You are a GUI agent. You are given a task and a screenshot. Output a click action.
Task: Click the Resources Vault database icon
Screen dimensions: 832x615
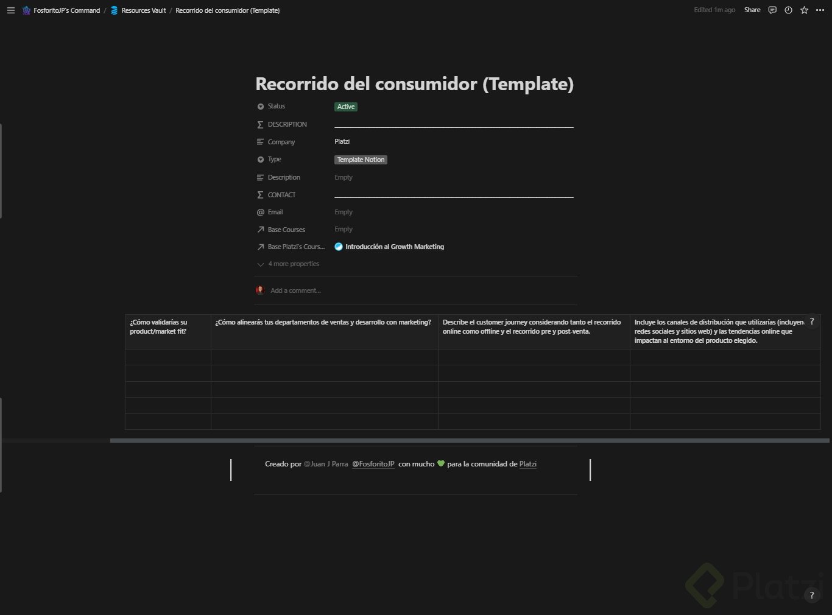pyautogui.click(x=114, y=10)
